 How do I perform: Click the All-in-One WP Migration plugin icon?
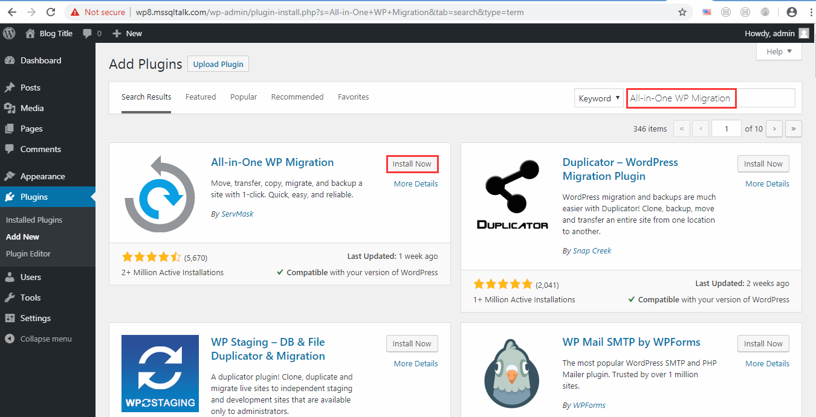pos(160,194)
